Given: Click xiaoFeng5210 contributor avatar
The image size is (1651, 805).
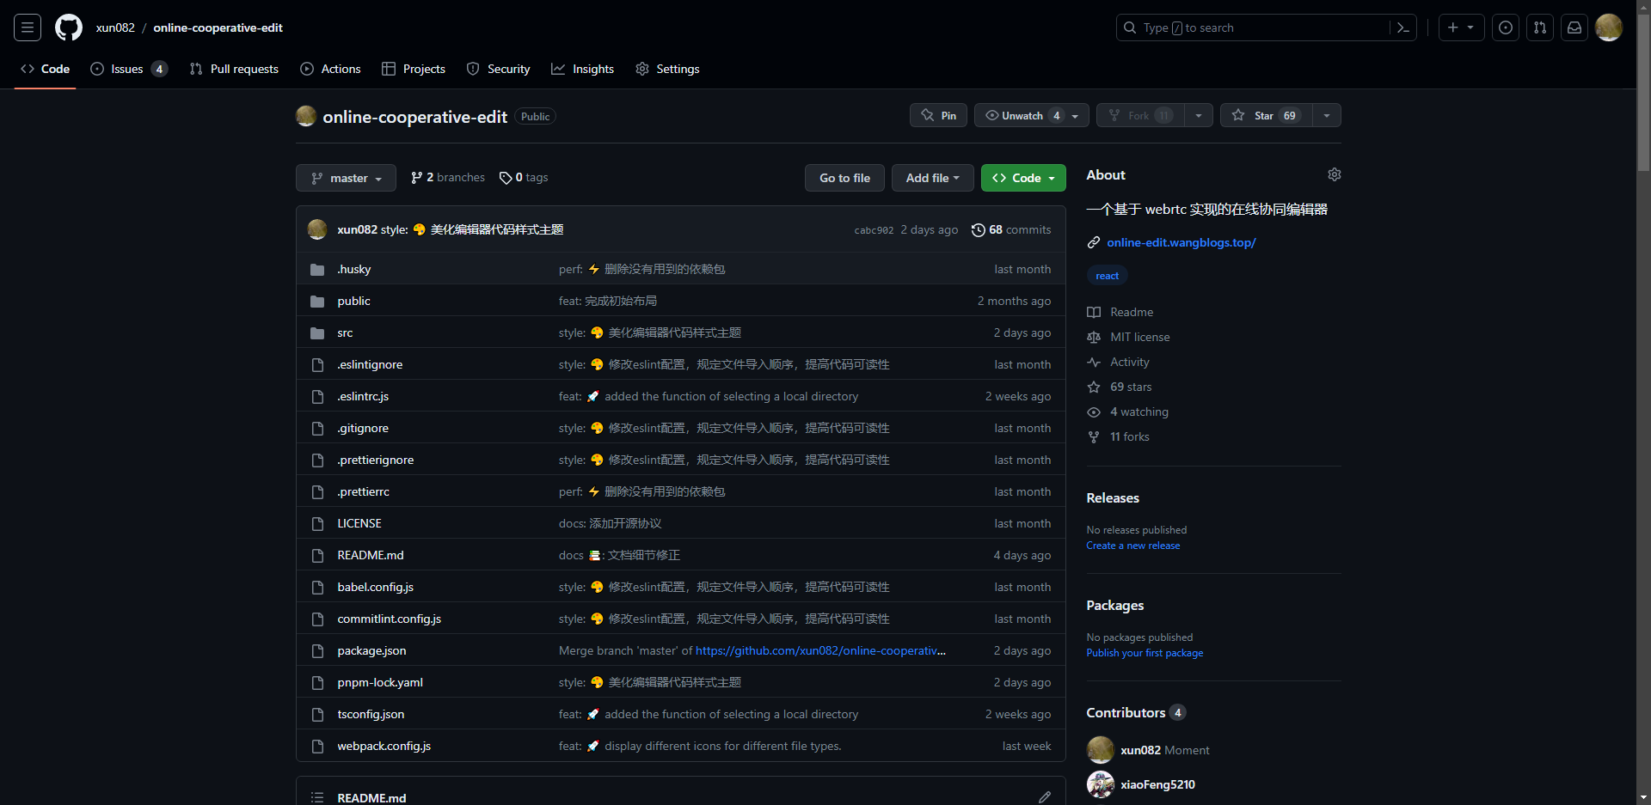Looking at the screenshot, I should [1101, 784].
